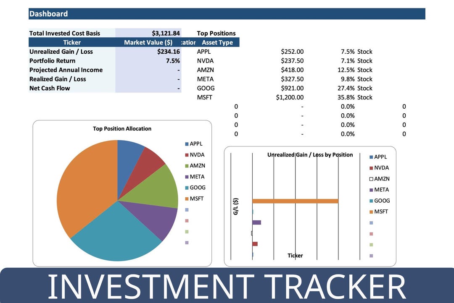Click the long orange MSFT bar
The width and height of the screenshot is (454, 303).
click(296, 201)
